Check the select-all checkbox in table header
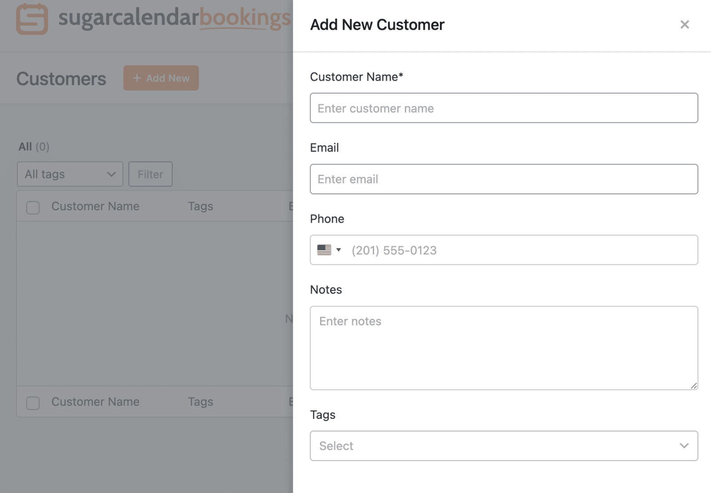Image resolution: width=711 pixels, height=493 pixels. [33, 207]
